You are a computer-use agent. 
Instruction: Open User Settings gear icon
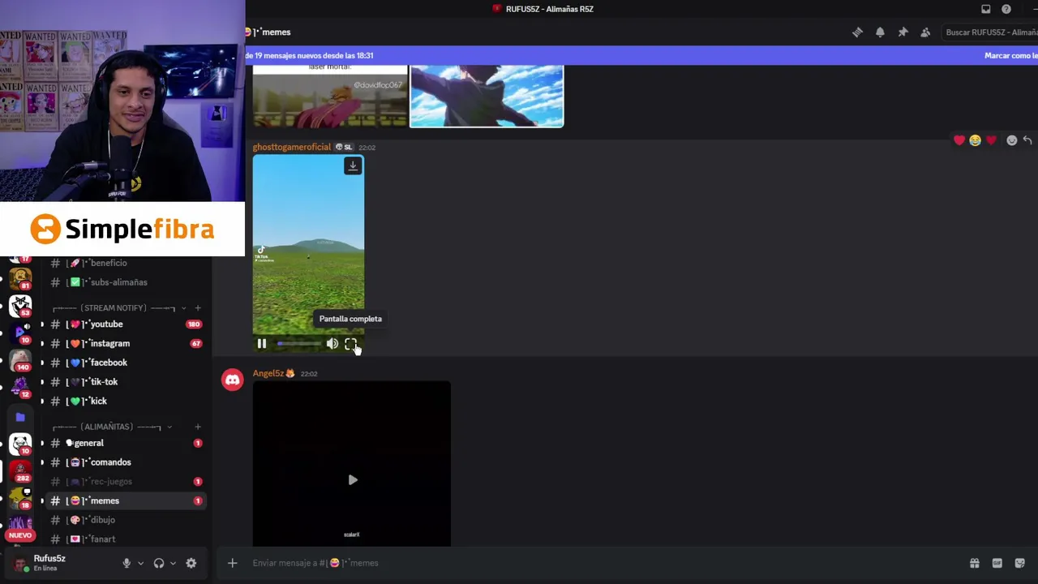click(191, 563)
